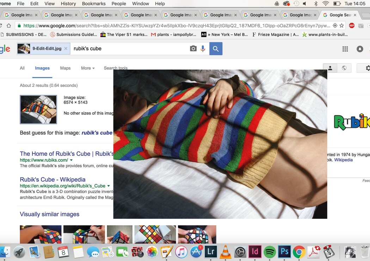The width and height of the screenshot is (370, 261).
Task: Open Google notifications bell
Action: (x=360, y=49)
